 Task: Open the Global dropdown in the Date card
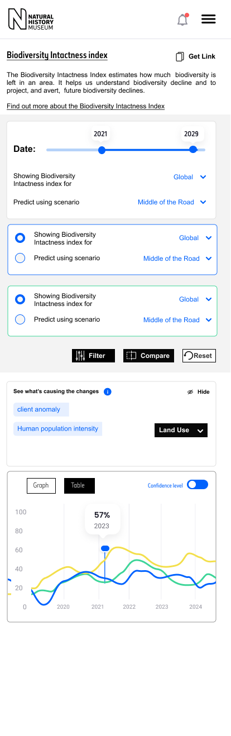(x=190, y=177)
